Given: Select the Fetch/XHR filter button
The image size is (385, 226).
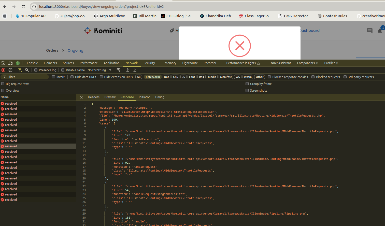Looking at the screenshot, I should [153, 77].
